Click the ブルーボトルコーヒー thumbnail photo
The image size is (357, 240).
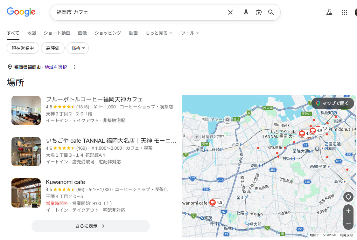tap(26, 110)
